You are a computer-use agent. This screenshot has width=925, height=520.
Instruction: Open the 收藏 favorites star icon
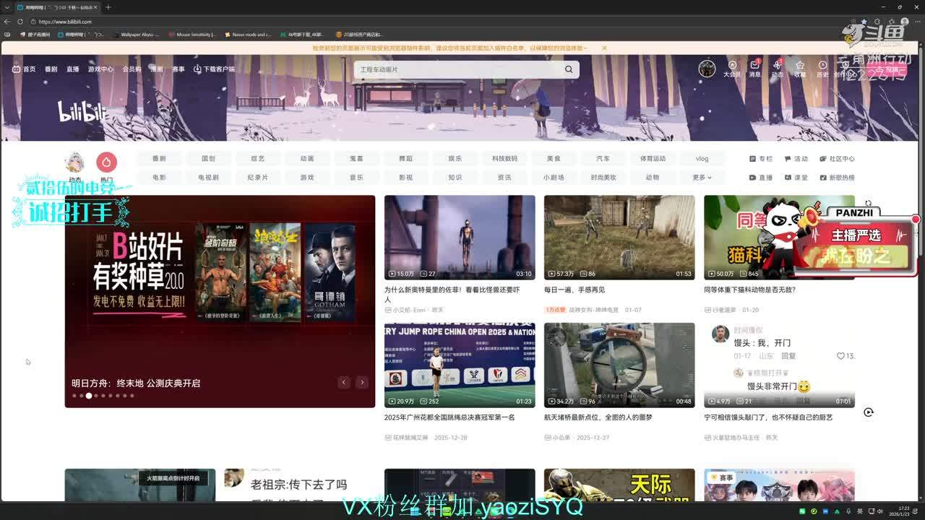tap(800, 66)
